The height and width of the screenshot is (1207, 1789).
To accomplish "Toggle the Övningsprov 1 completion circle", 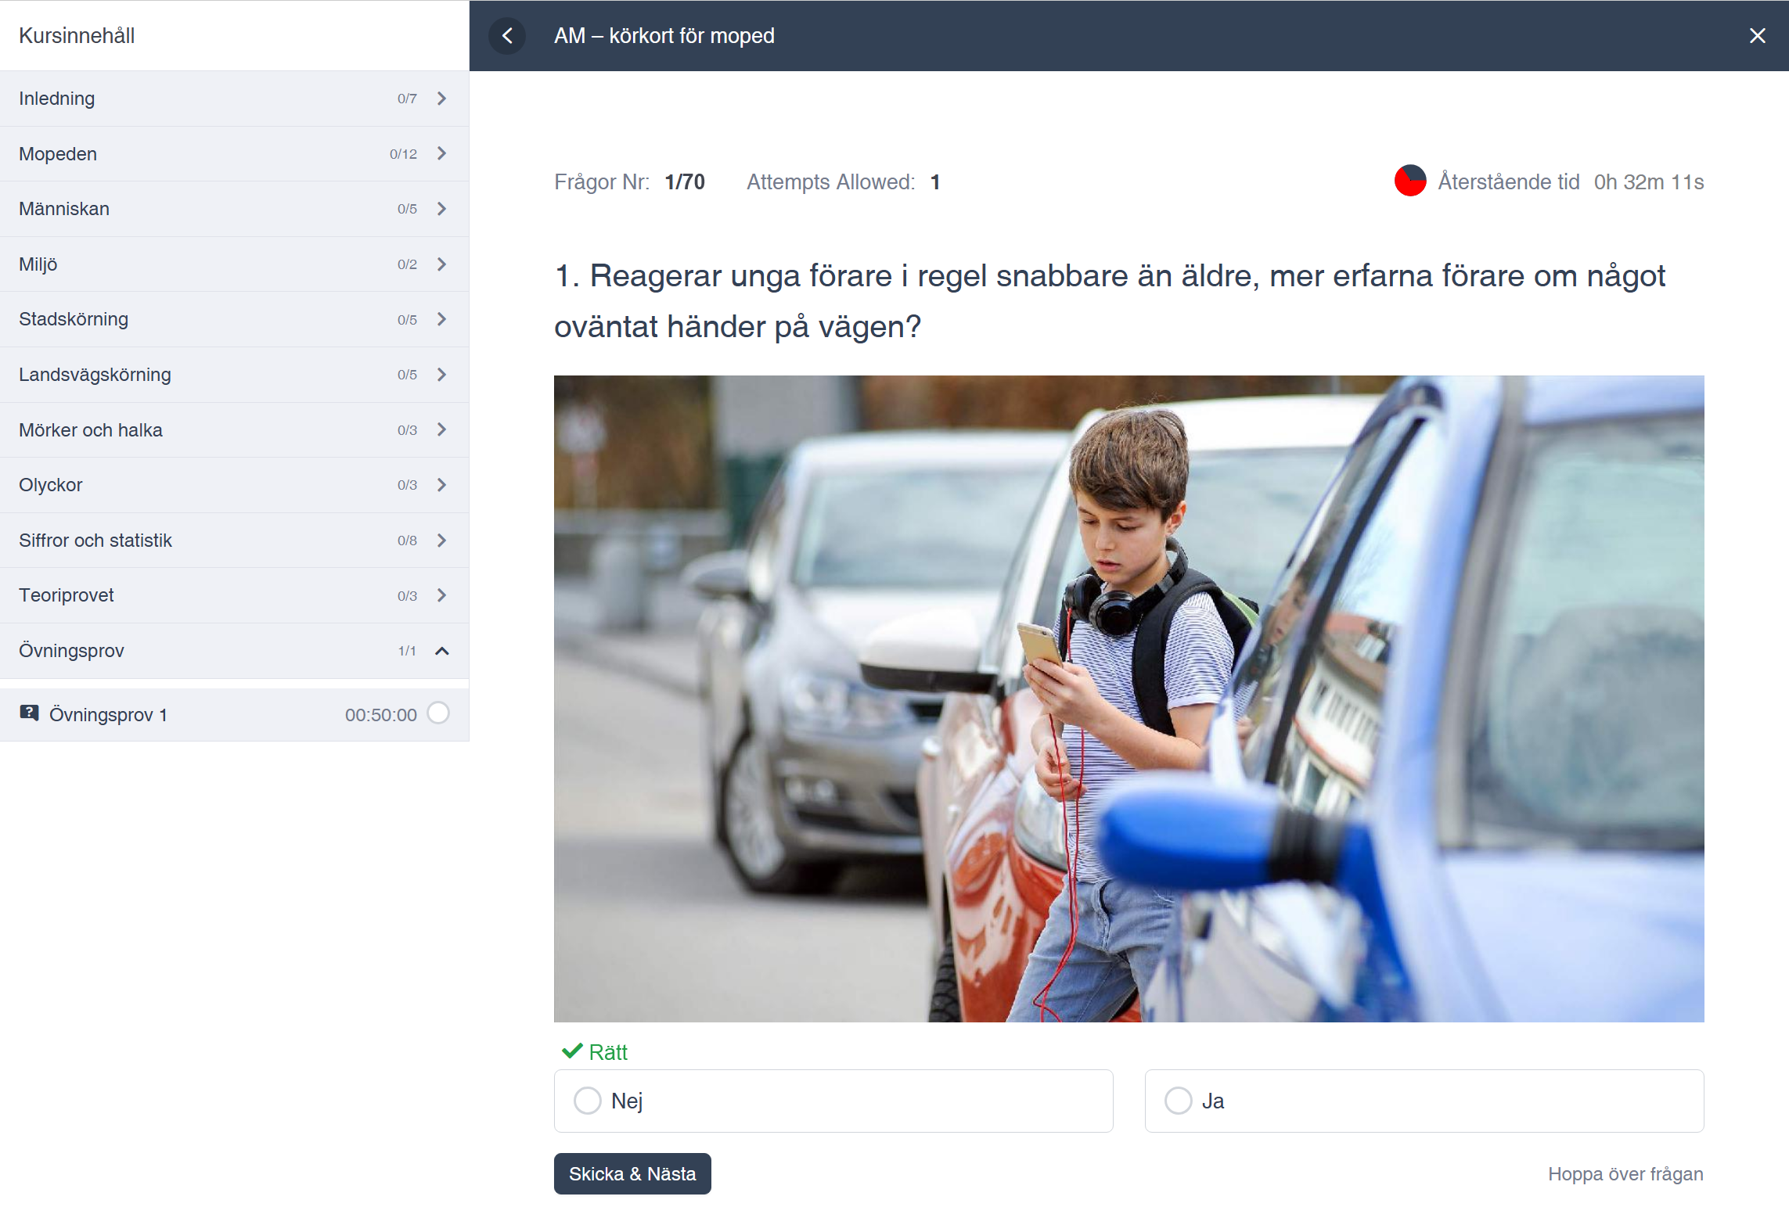I will [x=438, y=713].
